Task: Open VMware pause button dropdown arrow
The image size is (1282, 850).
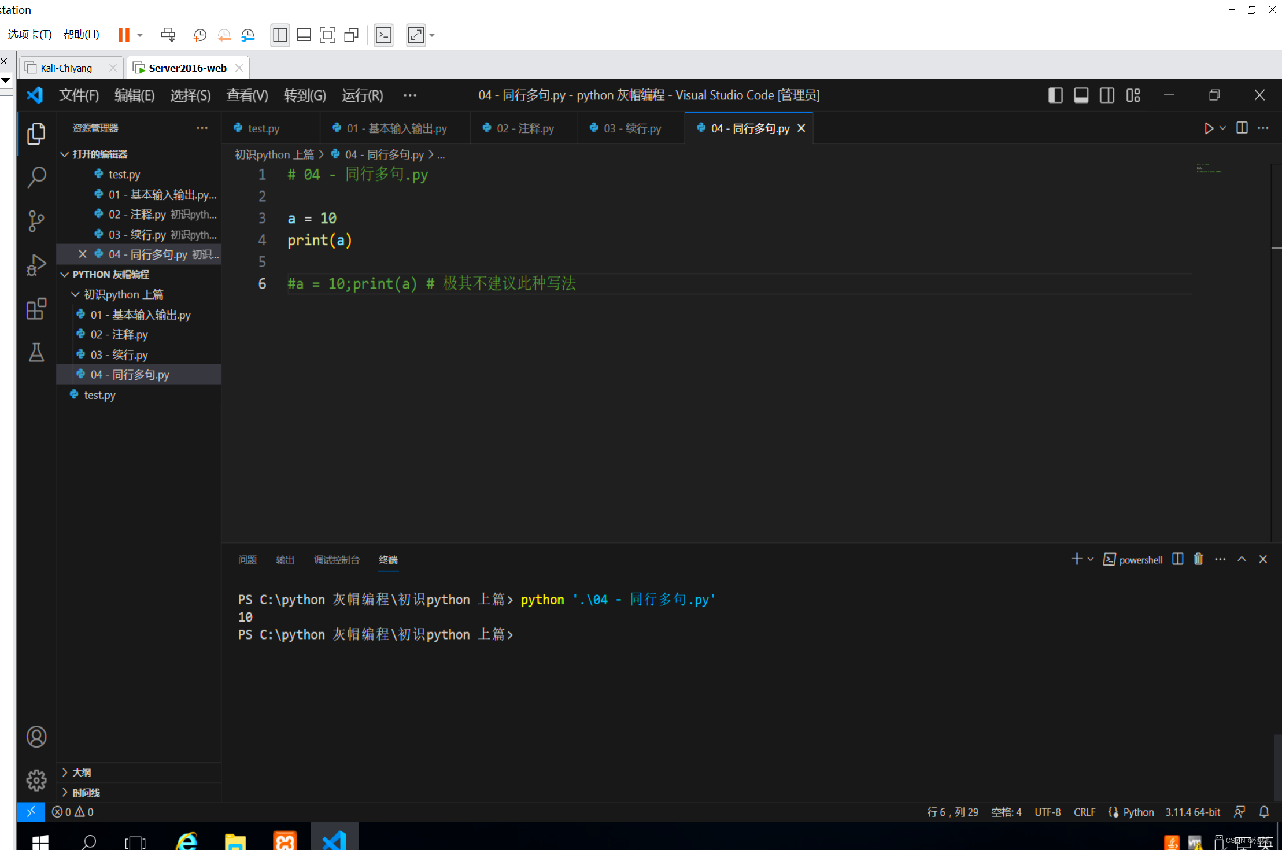Action: click(140, 35)
